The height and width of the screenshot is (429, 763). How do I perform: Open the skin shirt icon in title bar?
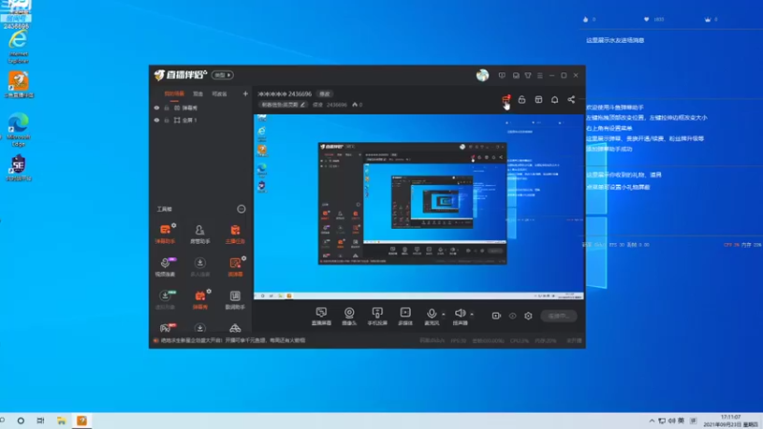click(528, 75)
